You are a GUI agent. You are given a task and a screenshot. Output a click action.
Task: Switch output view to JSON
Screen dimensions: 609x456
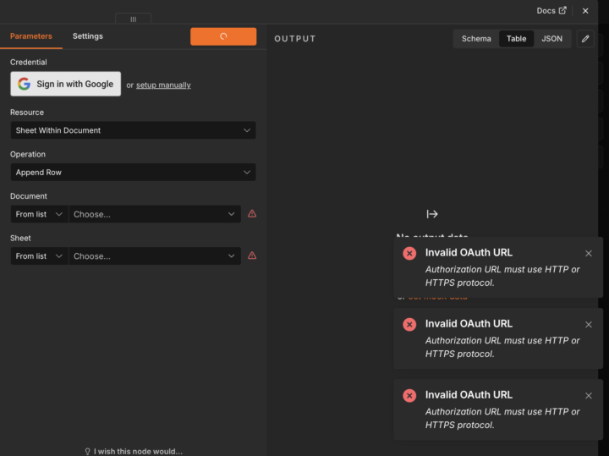click(551, 38)
